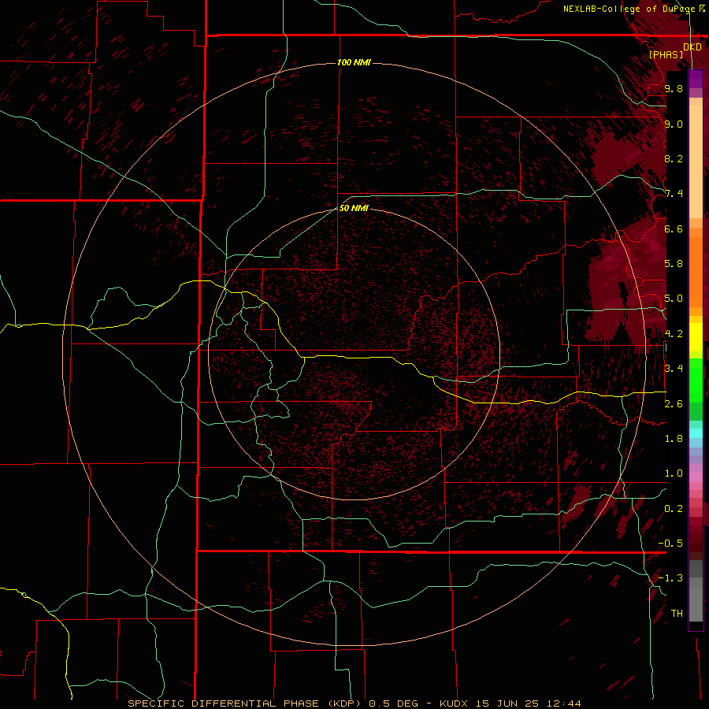This screenshot has height=709, width=709.
Task: Click the DKD label above the color scale
Action: point(692,47)
